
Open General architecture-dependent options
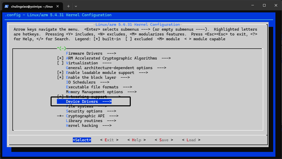pos(116,68)
